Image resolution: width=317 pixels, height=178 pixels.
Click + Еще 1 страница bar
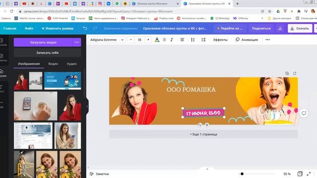[204, 134]
